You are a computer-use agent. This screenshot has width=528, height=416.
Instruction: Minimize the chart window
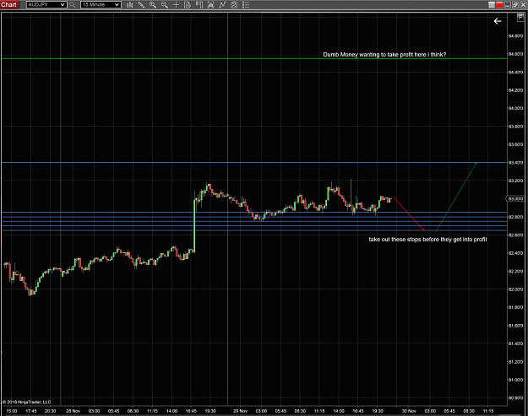pyautogui.click(x=508, y=5)
